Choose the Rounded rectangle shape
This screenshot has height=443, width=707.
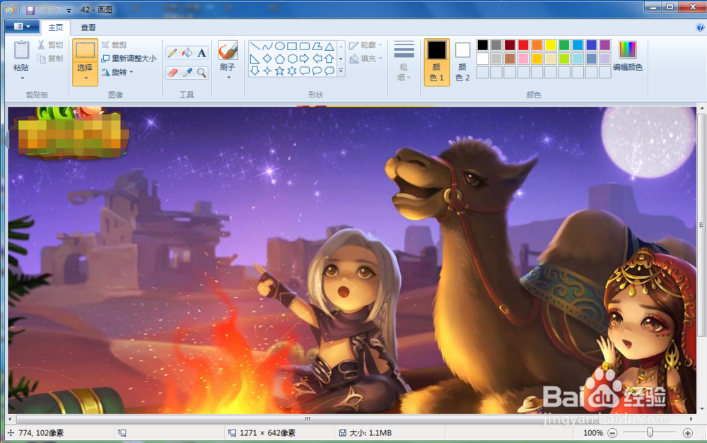(x=305, y=46)
